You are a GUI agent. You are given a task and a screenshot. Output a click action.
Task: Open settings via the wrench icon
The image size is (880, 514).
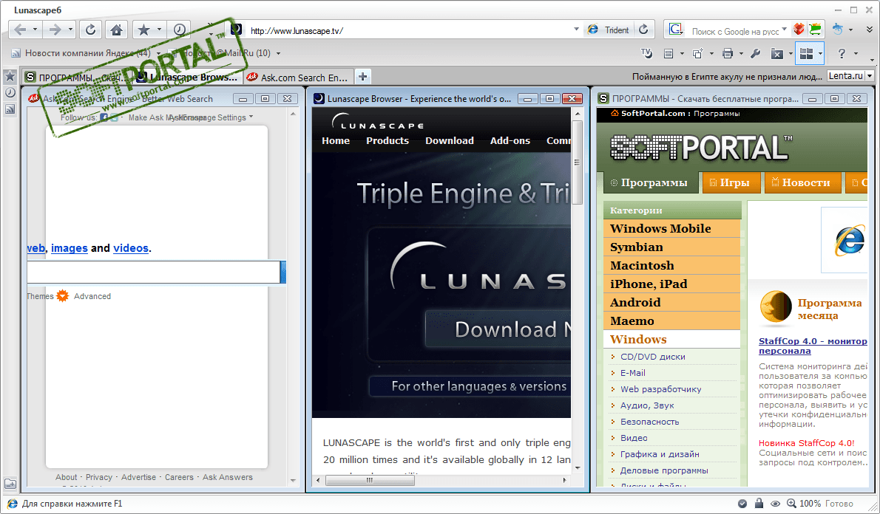point(756,54)
